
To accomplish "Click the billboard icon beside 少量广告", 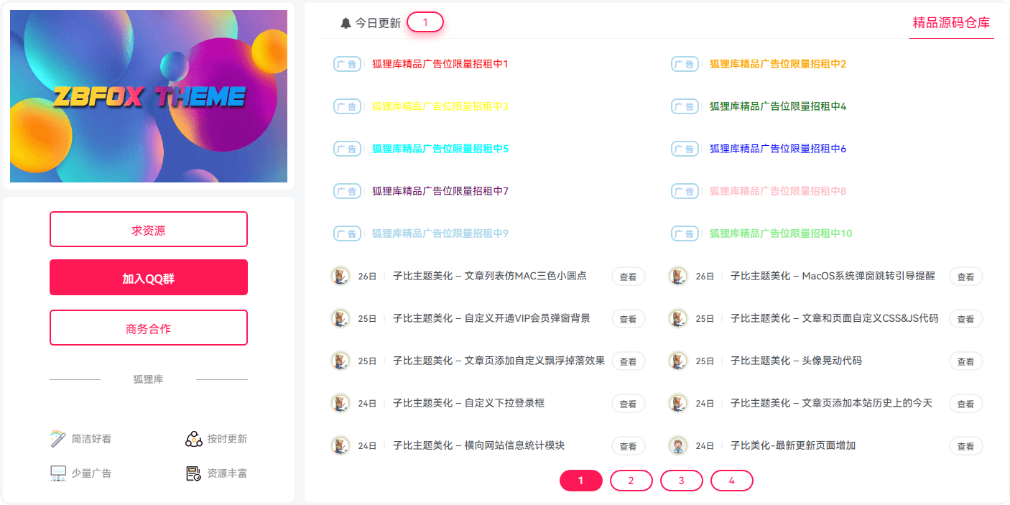I will [57, 473].
